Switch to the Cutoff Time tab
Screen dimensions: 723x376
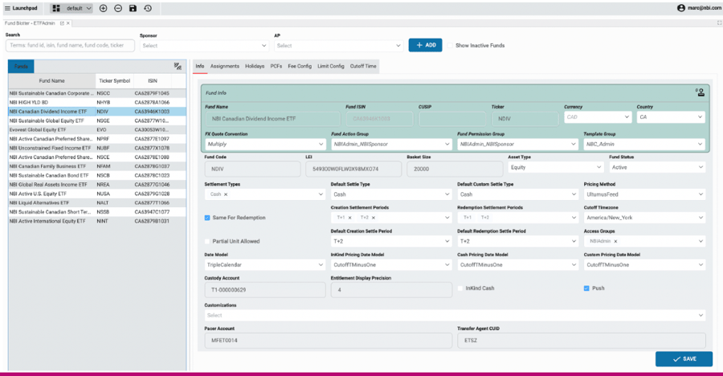[x=363, y=67]
